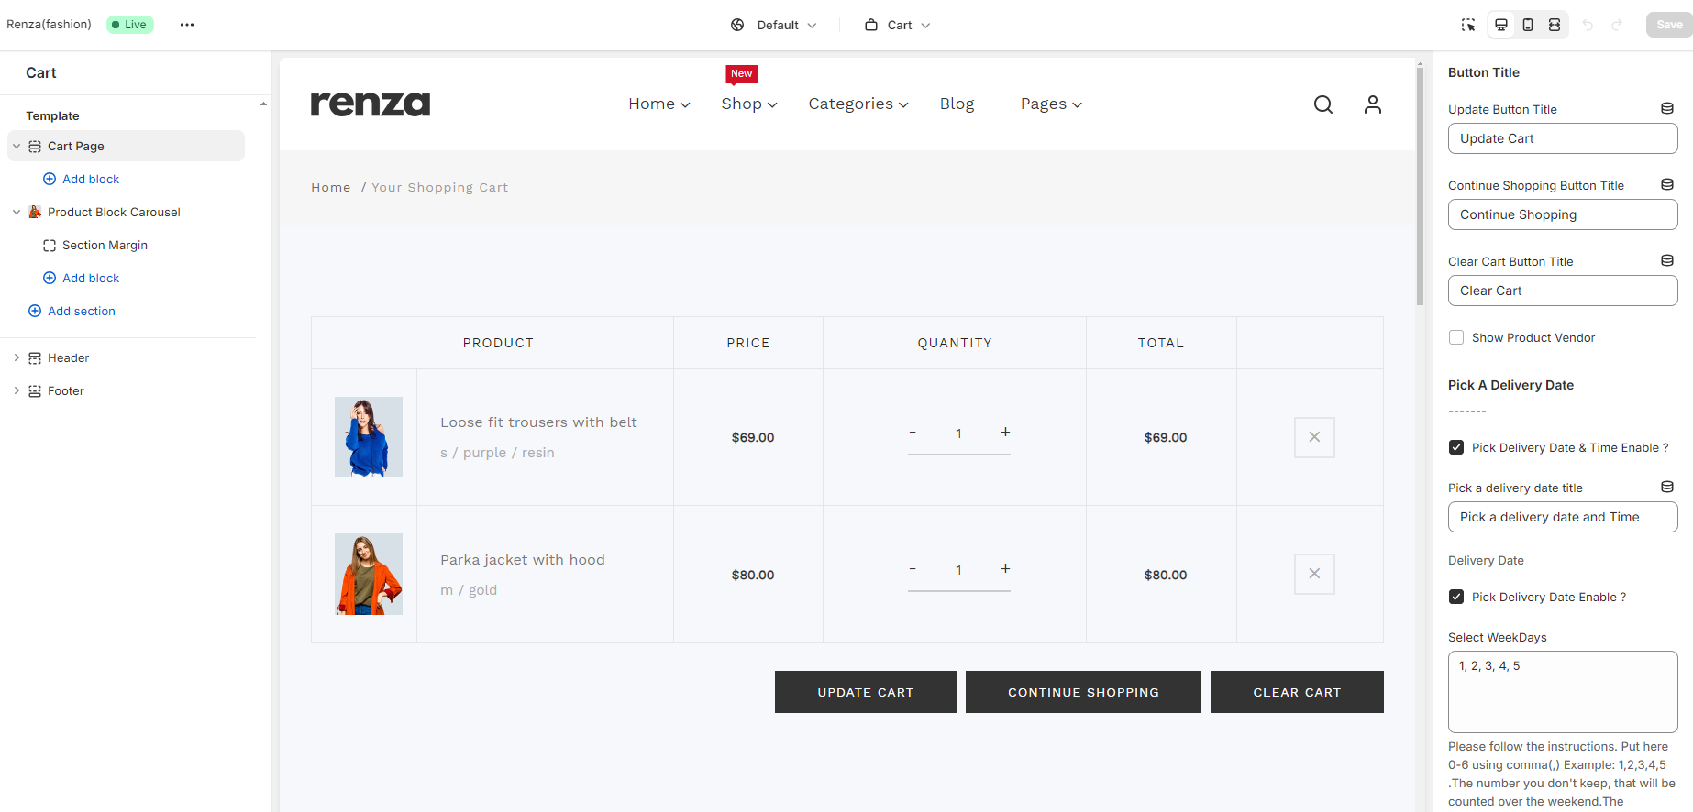Connect dynamic source for delivery date title
The height and width of the screenshot is (812, 1693).
point(1667,488)
